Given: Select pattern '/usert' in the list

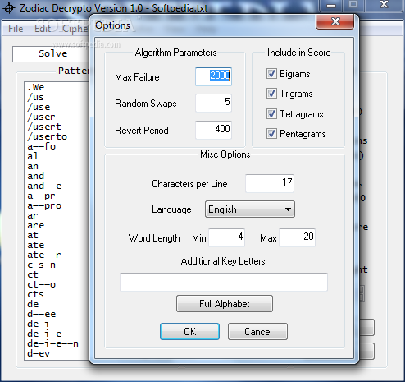Looking at the screenshot, I should click(x=44, y=127).
